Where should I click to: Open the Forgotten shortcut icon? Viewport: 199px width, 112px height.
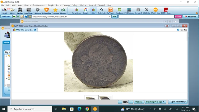pos(76,11)
